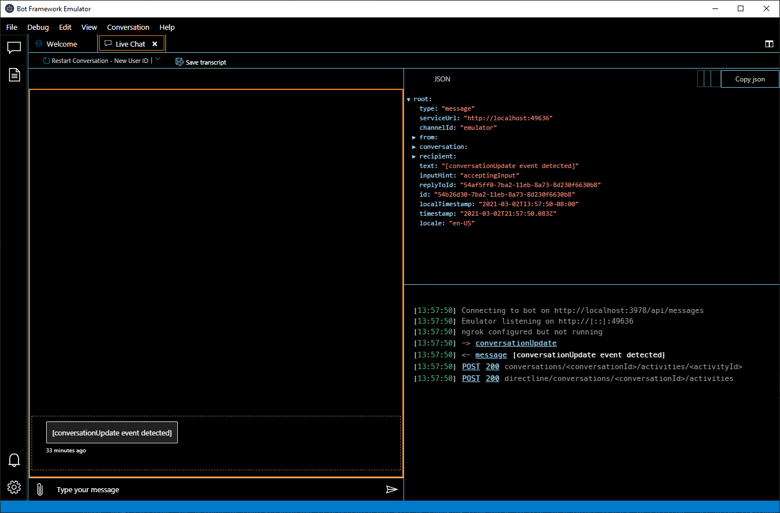This screenshot has width=780, height=513.
Task: Click the text: "[conversationUpdate event detected]" JSON line
Action: click(x=499, y=166)
